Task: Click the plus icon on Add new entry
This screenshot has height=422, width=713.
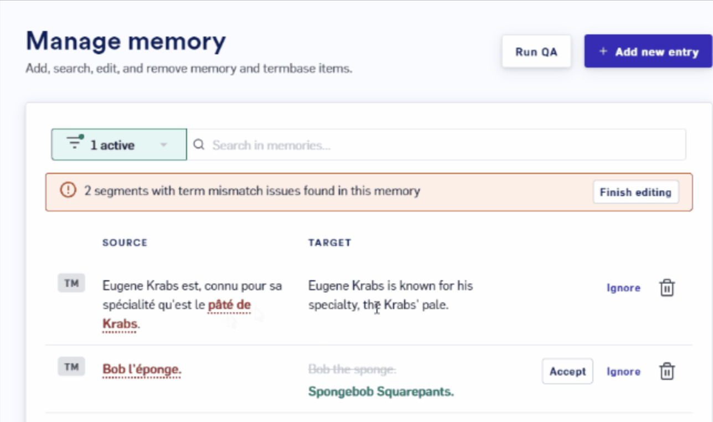Action: tap(603, 52)
